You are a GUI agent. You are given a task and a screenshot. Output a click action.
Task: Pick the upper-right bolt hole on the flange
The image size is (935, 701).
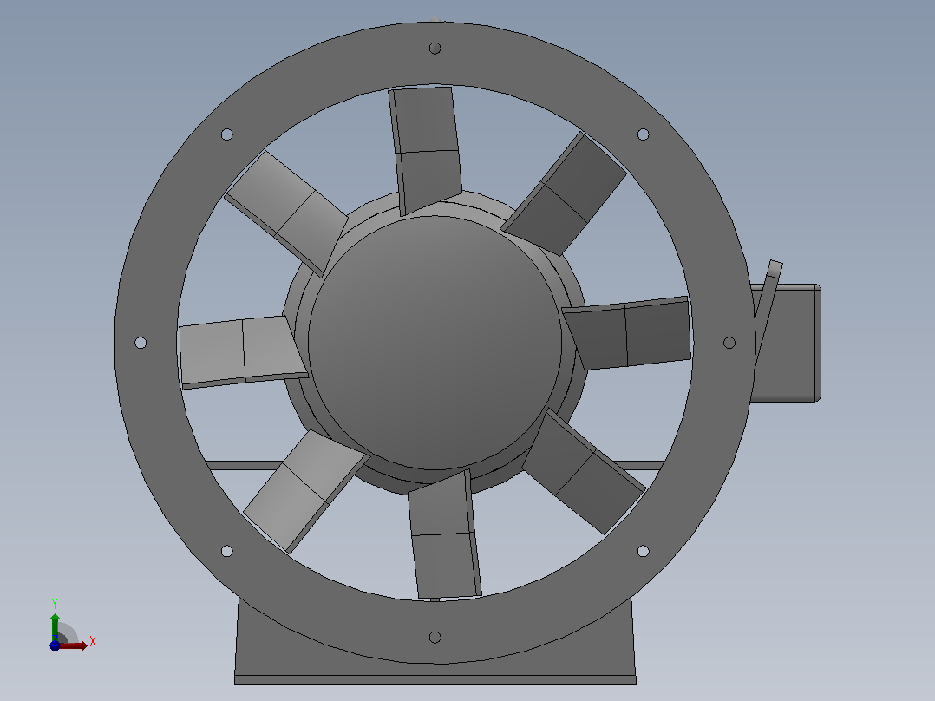(643, 134)
